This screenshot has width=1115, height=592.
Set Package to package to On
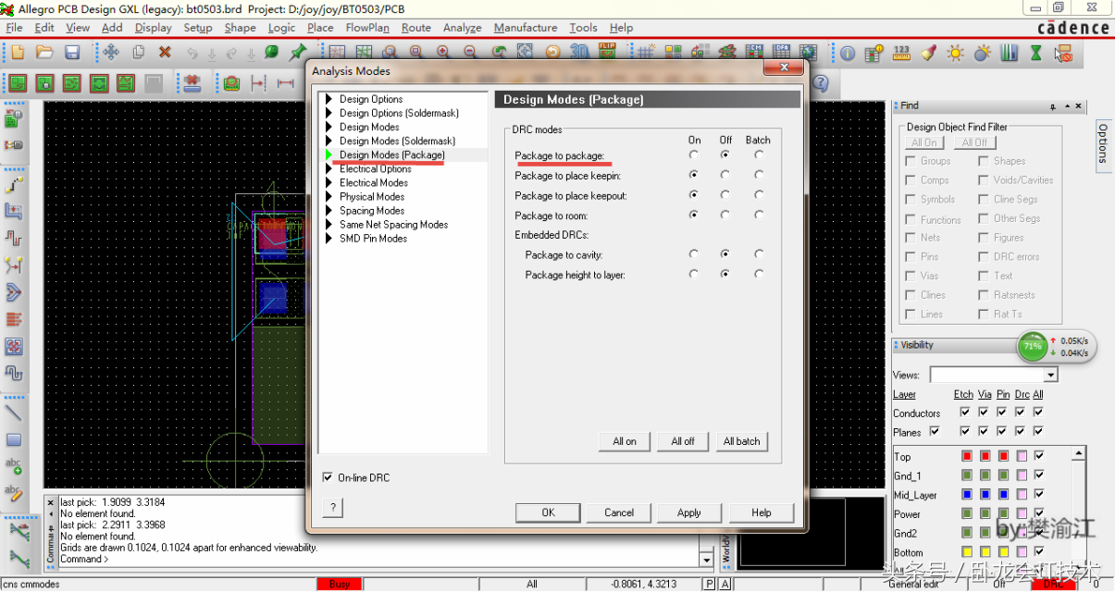point(694,155)
